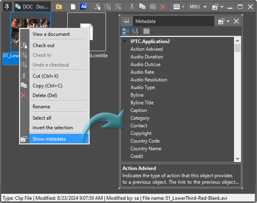The height and width of the screenshot is (203, 257).
Task: Click the new blank document toolbar icon
Action: click(x=73, y=7)
